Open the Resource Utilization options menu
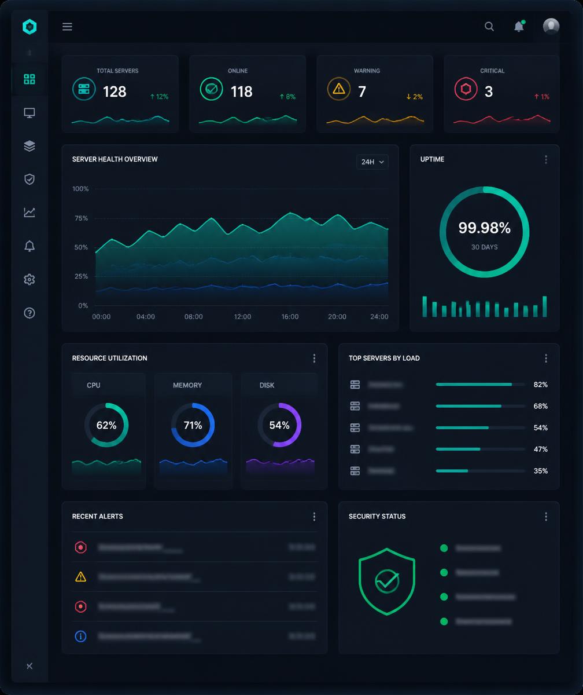 [314, 359]
